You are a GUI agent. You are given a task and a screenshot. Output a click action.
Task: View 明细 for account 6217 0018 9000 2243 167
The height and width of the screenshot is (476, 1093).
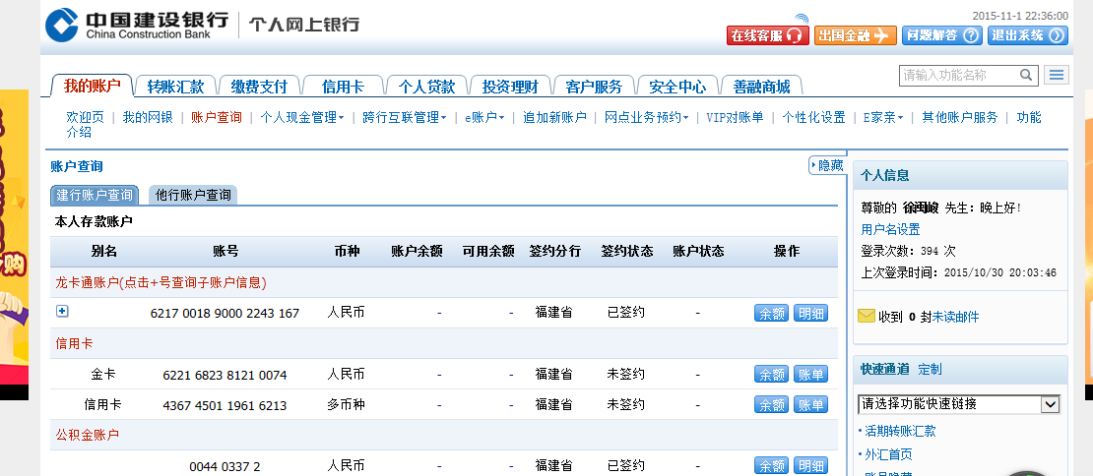810,313
